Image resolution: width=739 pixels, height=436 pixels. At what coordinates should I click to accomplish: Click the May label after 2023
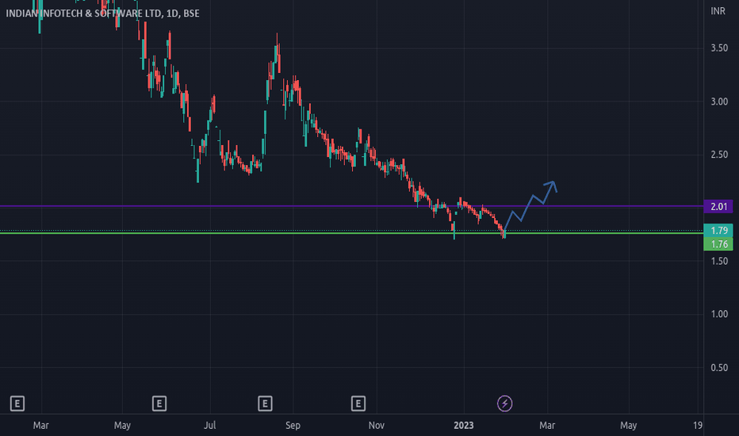(628, 425)
